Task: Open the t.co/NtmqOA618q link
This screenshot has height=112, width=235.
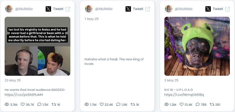Action: click(x=184, y=95)
